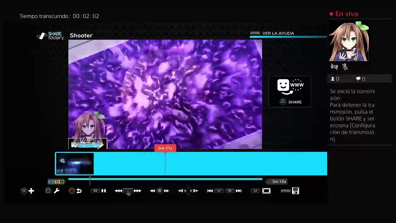Click the 0m 21s playhead marker
The width and height of the screenshot is (396, 223).
point(165,148)
